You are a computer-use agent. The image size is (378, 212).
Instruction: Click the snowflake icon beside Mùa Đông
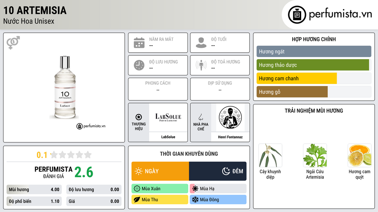coord(195,199)
